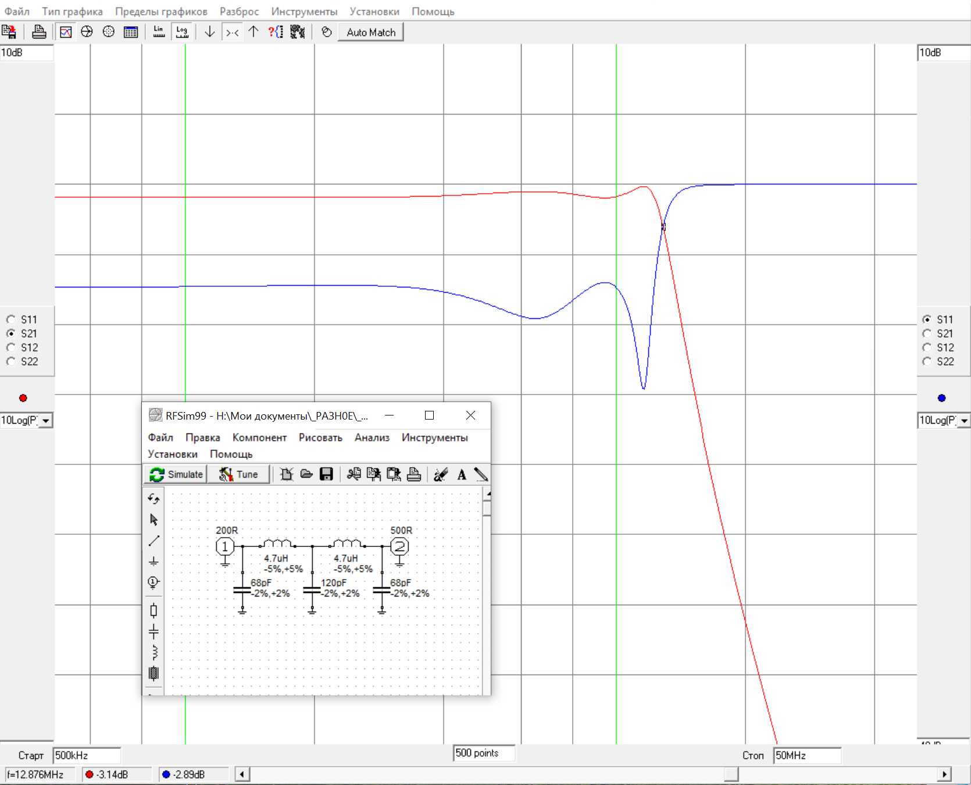
Task: Save the circuit with floppy icon
Action: [x=326, y=474]
